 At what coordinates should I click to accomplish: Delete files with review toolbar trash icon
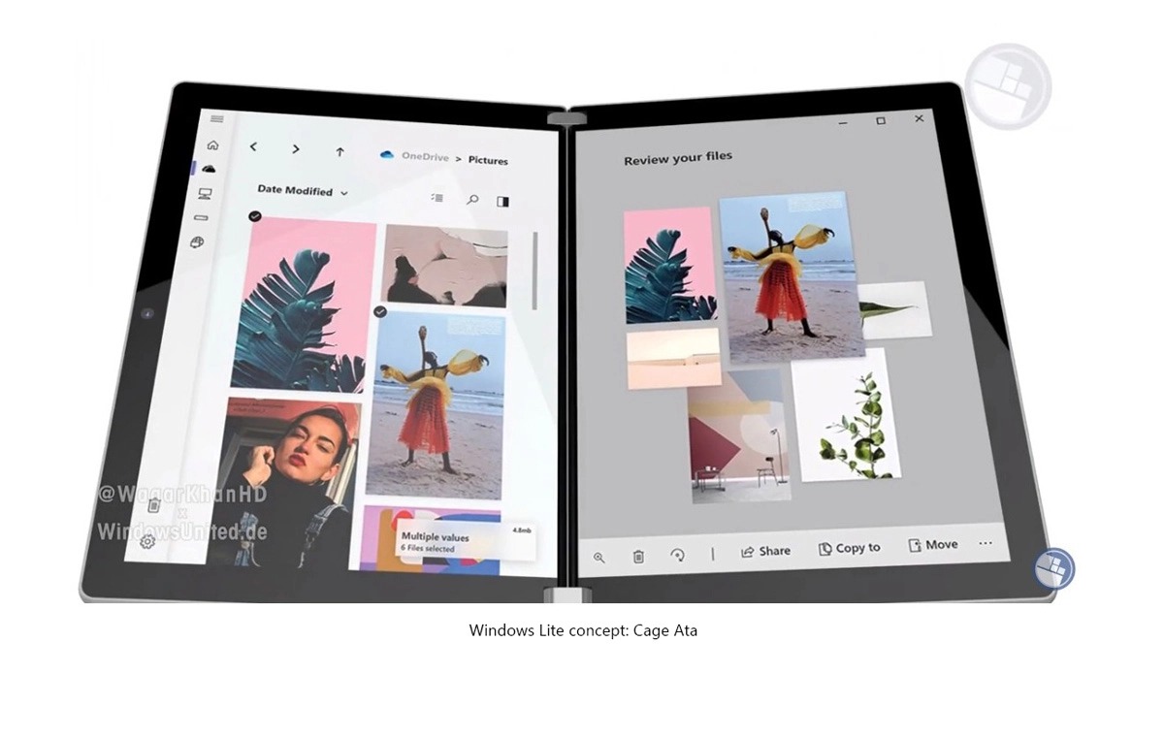click(638, 556)
